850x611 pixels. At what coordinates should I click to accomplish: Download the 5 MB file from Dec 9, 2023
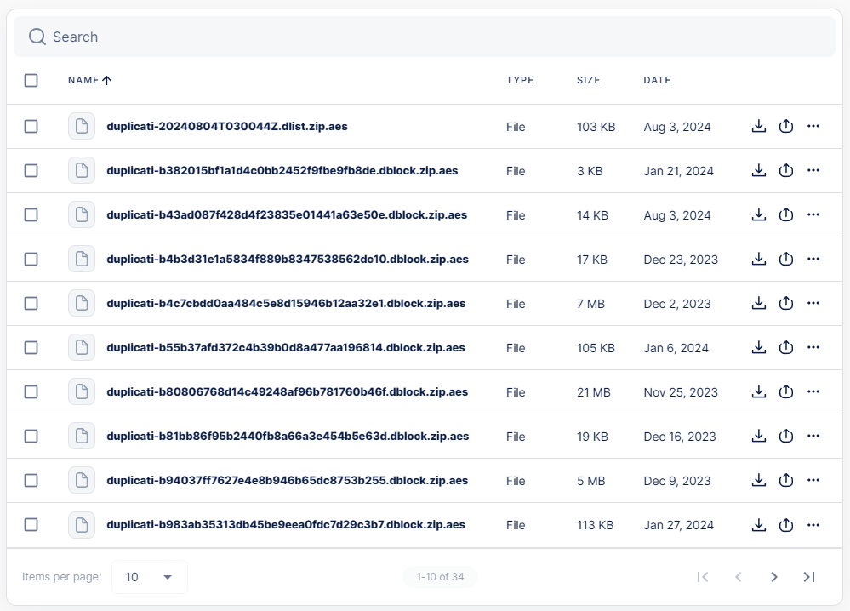click(x=759, y=480)
